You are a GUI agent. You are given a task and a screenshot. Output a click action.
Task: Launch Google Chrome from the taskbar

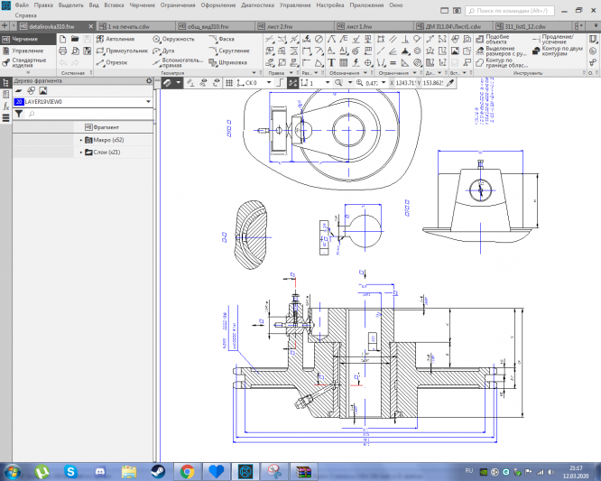[187, 471]
